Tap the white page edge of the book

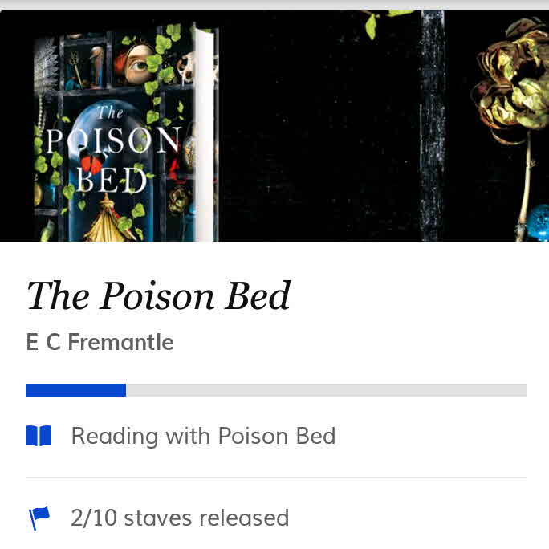click(x=205, y=136)
